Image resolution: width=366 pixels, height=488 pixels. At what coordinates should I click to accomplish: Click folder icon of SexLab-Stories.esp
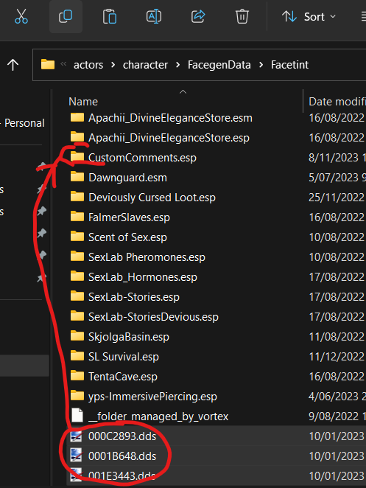(77, 296)
